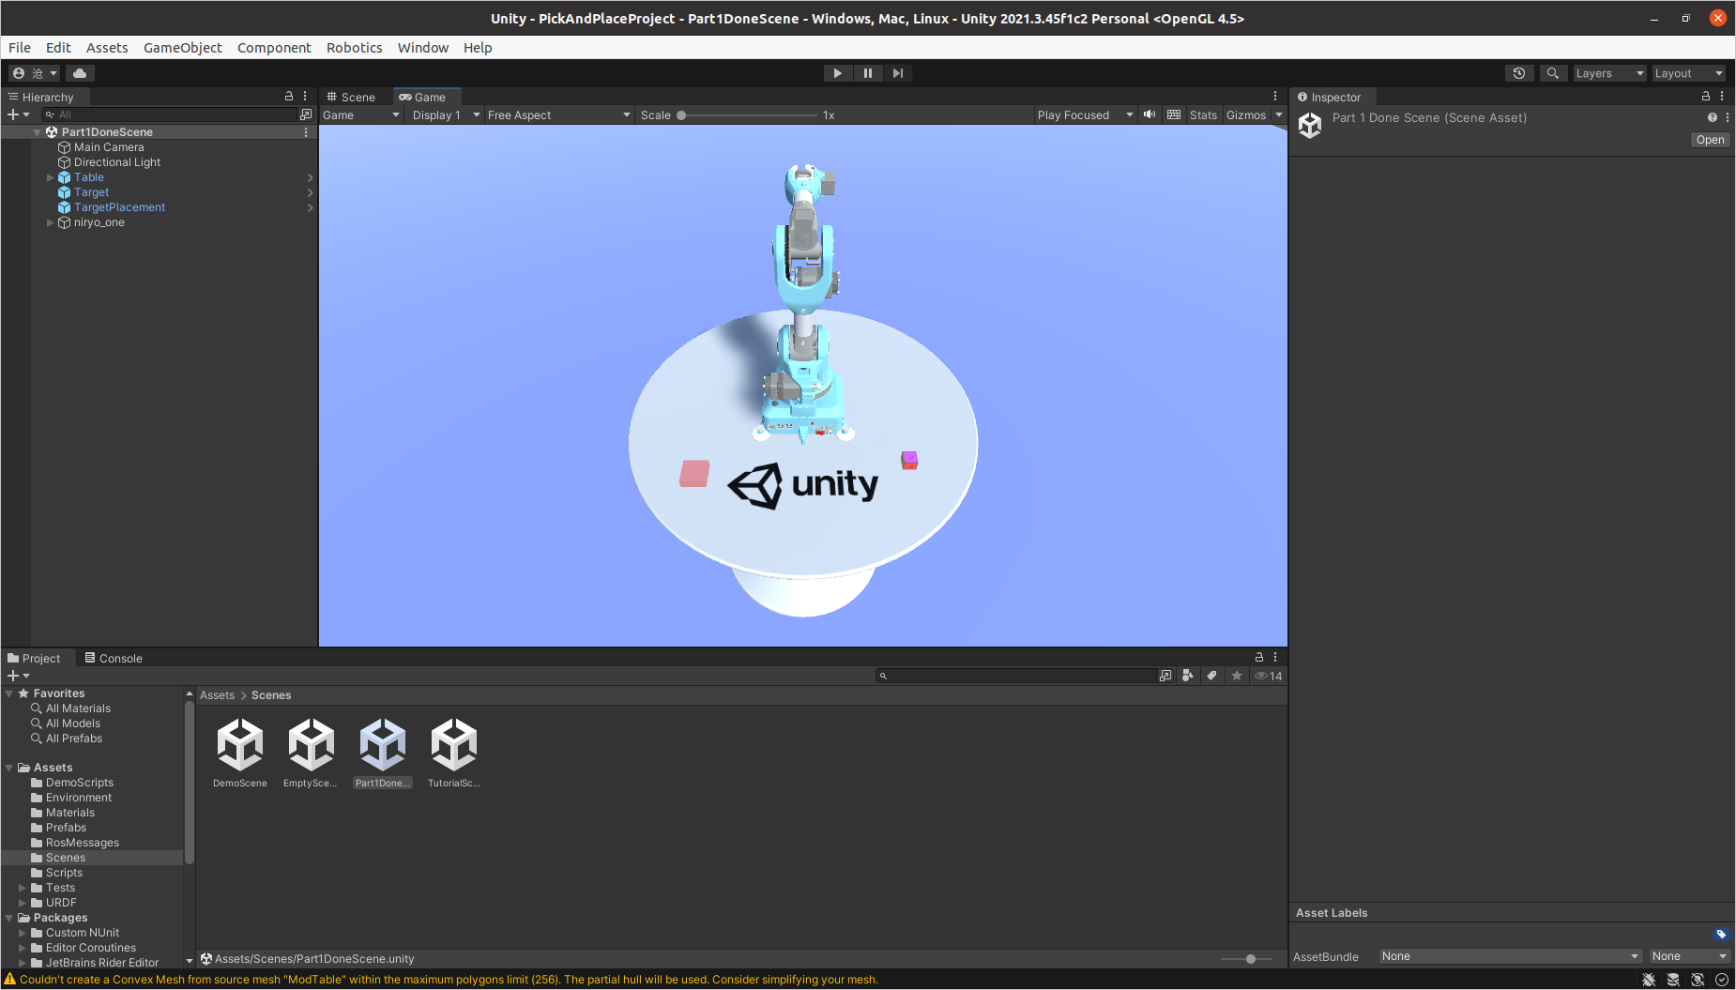Screen dimensions: 1736x990
Task: Open the GameObject menu
Action: point(183,48)
